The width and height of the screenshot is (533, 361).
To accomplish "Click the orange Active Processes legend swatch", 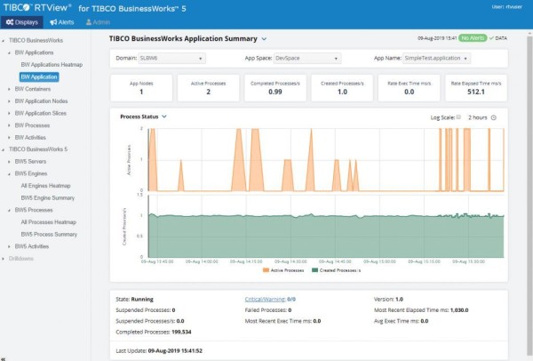I will pyautogui.click(x=266, y=270).
